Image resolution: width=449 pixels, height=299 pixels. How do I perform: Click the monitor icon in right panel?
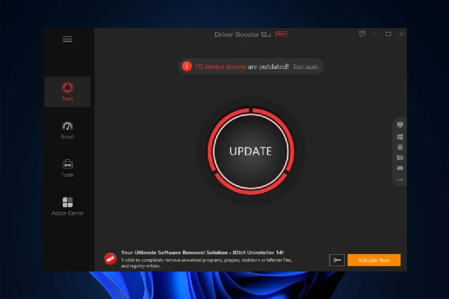pyautogui.click(x=400, y=125)
